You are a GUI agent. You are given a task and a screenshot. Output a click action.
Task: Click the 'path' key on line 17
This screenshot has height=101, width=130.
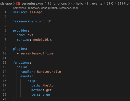tap(35, 85)
